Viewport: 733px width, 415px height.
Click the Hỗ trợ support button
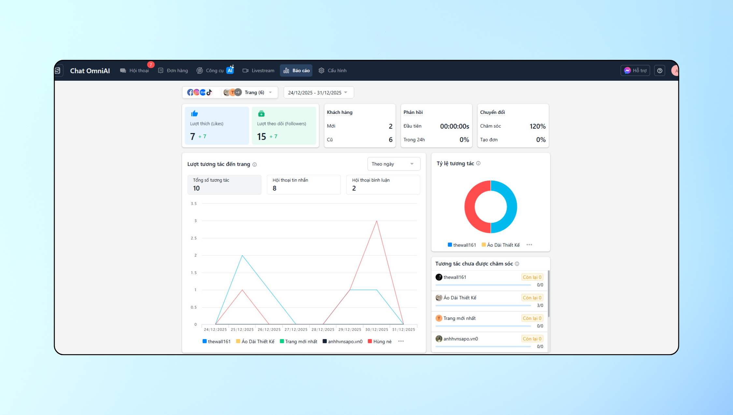click(635, 71)
